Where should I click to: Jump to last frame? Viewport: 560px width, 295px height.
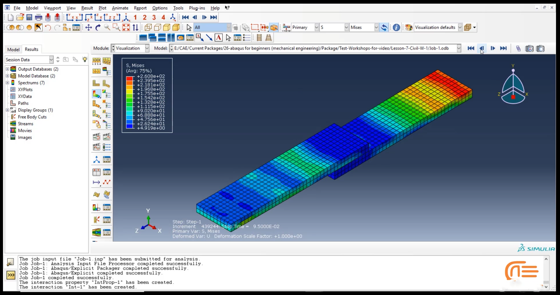tap(503, 49)
